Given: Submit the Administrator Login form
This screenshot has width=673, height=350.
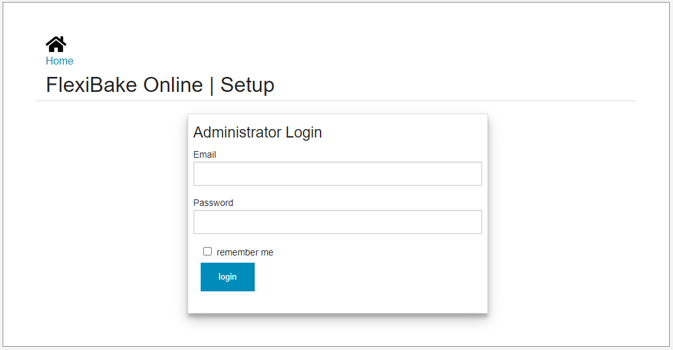Looking at the screenshot, I should [227, 277].
